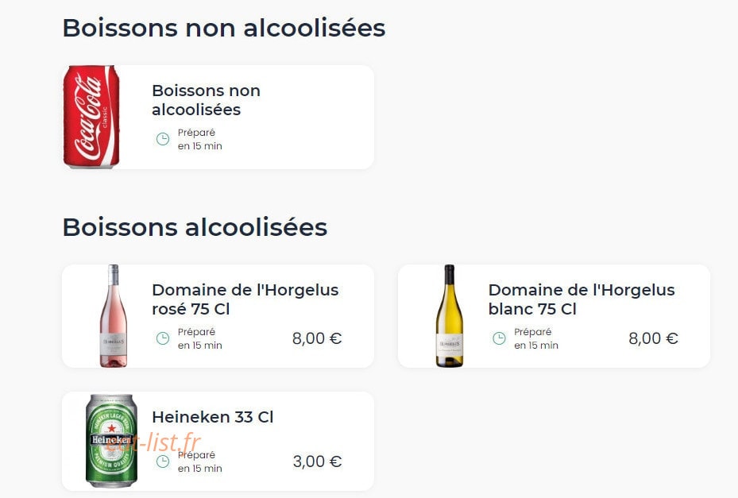The height and width of the screenshot is (498, 738).
Task: Click the 3,00 € Heineken price
Action: (317, 461)
